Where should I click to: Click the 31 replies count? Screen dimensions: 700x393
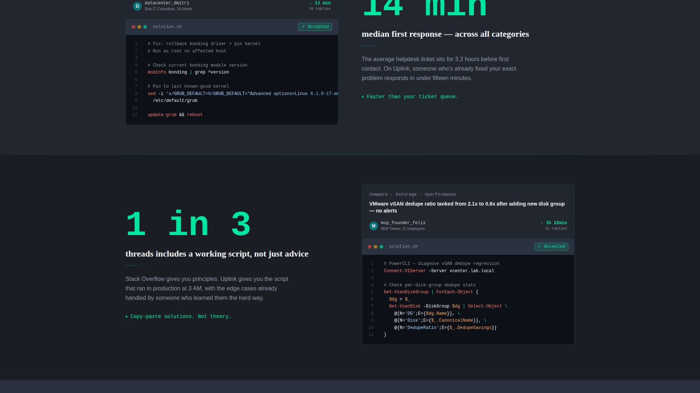(x=556, y=229)
